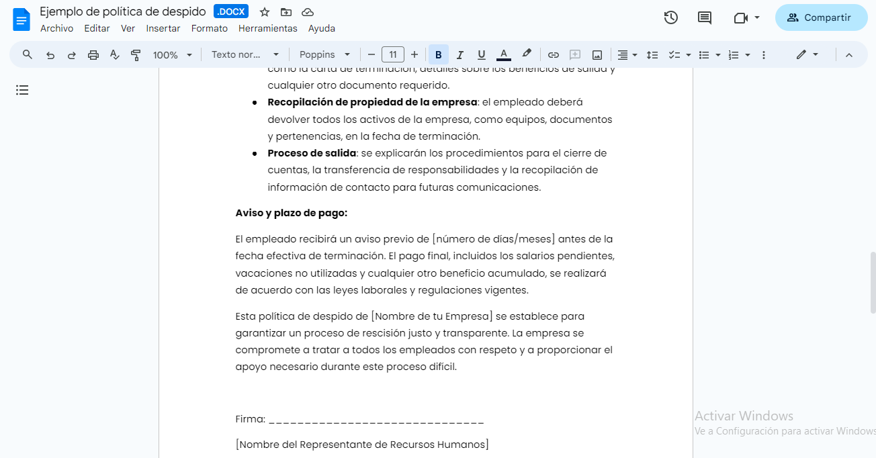Insert an image
Screen dimensions: 876x458
pyautogui.click(x=597, y=54)
